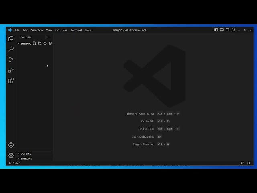Toggle the primary side bar layout icon
257x193 pixels.
(216, 30)
